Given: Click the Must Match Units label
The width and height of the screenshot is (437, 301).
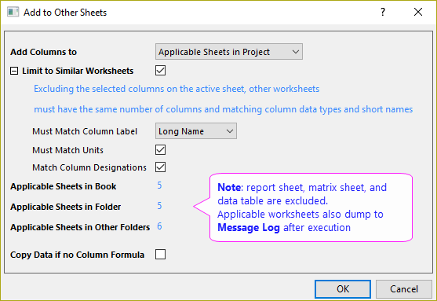Looking at the screenshot, I should click(67, 150).
